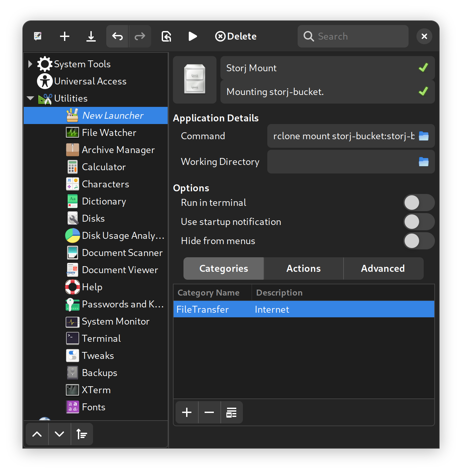Image resolution: width=462 pixels, height=473 pixels.
Task: Close the window with X button
Action: pos(424,36)
